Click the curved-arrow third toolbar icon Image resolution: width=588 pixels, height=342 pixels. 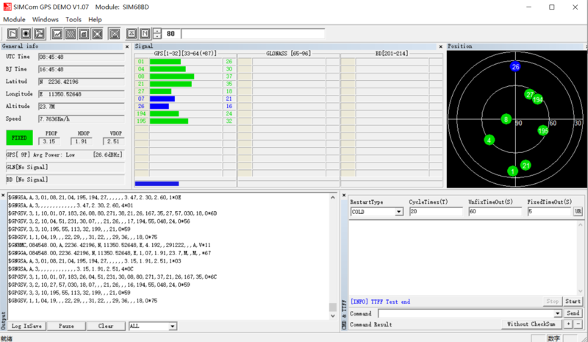[40, 34]
